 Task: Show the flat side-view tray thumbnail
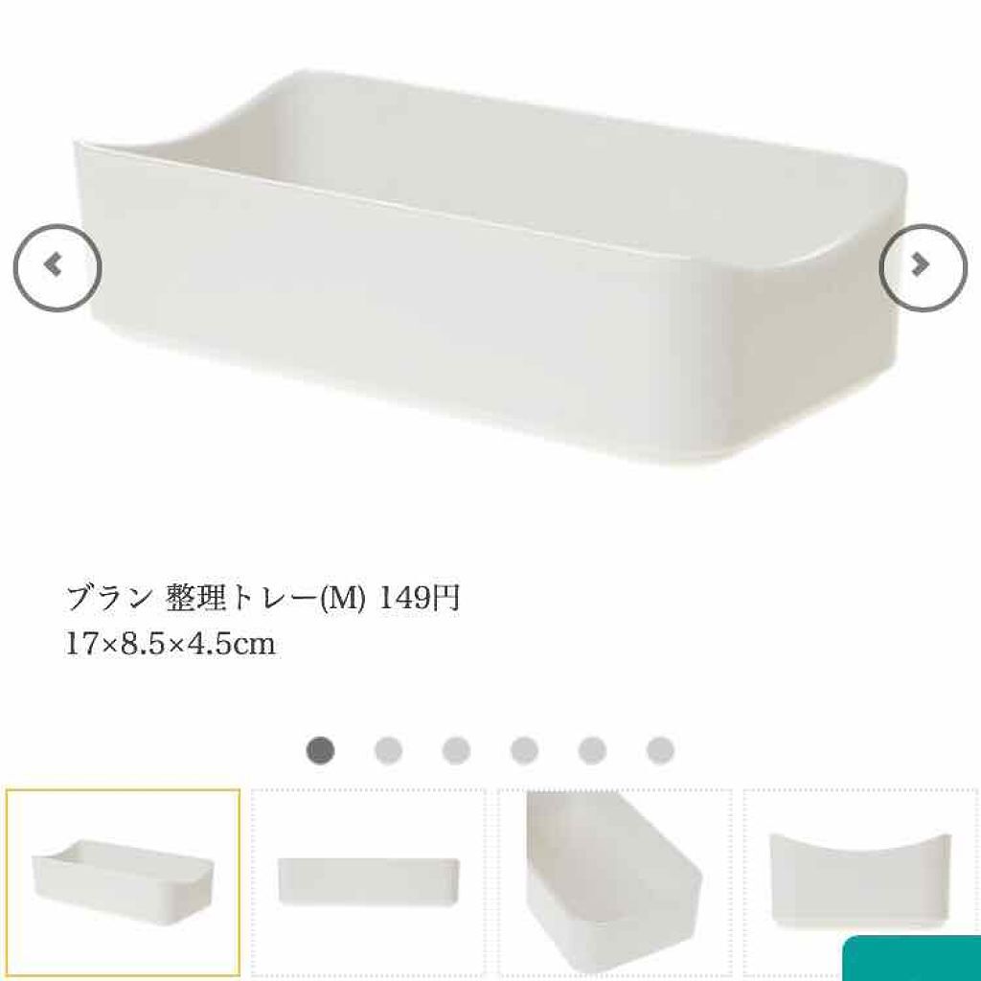[x=369, y=882]
